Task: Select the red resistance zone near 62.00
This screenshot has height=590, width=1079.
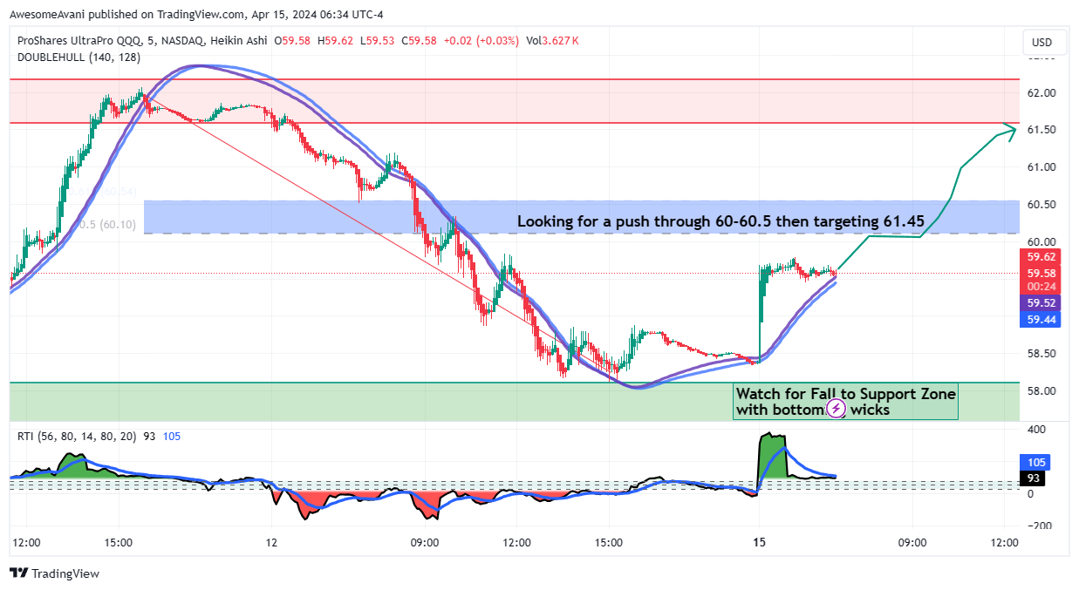Action: click(515, 101)
